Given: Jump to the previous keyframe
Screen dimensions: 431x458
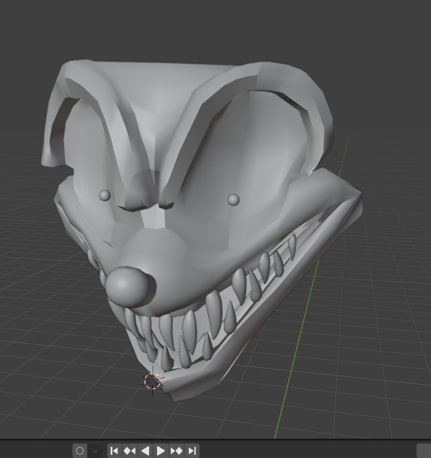Looking at the screenshot, I should [x=130, y=451].
